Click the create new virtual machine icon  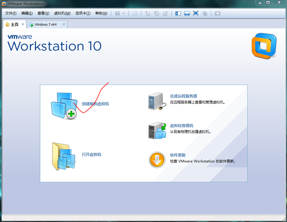pyautogui.click(x=64, y=106)
